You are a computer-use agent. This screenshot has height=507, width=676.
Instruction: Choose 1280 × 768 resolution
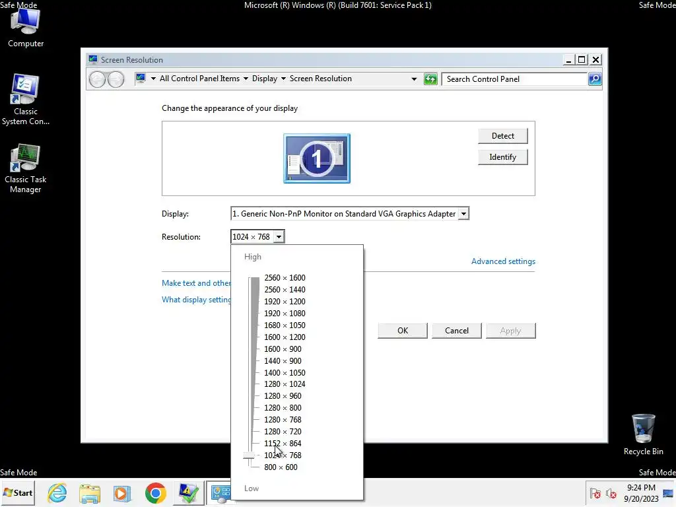click(x=283, y=419)
